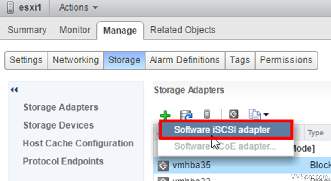Collapse the side panel with double-arrow icon
This screenshot has width=331, height=181.
coord(14,90)
